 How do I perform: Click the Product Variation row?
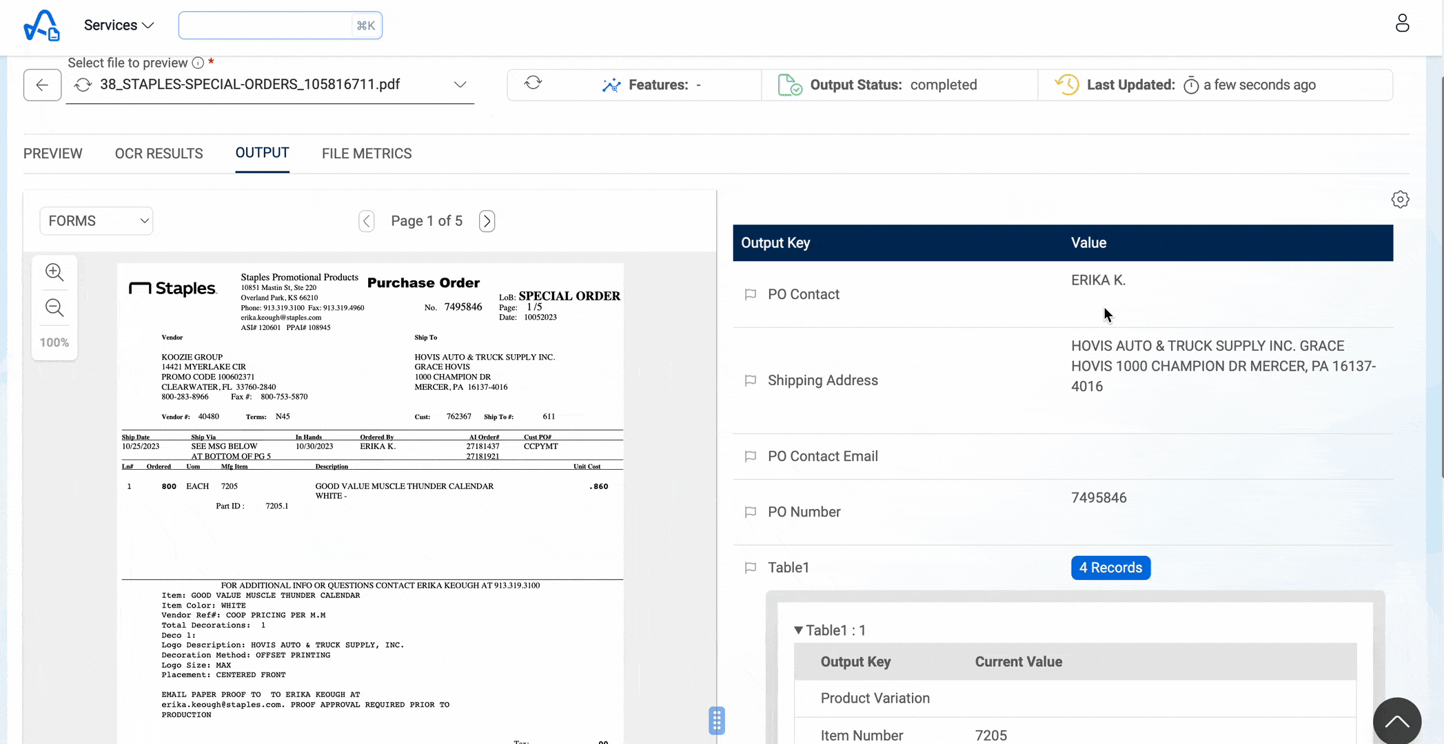(x=1075, y=699)
